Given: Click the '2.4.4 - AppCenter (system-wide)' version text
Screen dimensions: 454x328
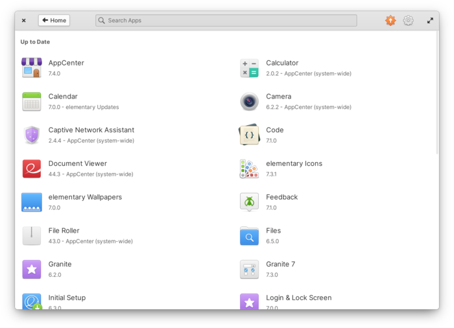Looking at the screenshot, I should click(91, 141).
